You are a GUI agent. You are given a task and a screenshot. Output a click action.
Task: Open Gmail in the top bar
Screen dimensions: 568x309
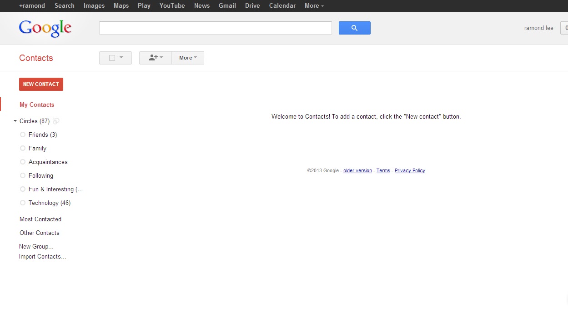tap(227, 6)
